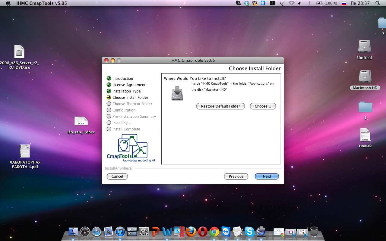Open the volume menu bar icon
Viewport: 386px width, 241px height.
pos(299,3)
